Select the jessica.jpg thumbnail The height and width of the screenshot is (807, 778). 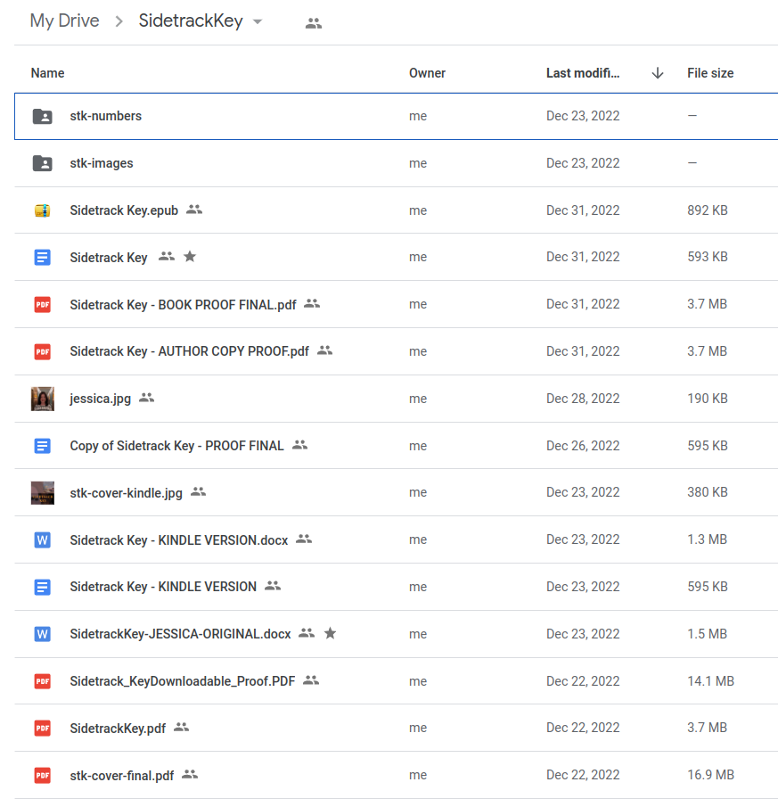click(42, 399)
